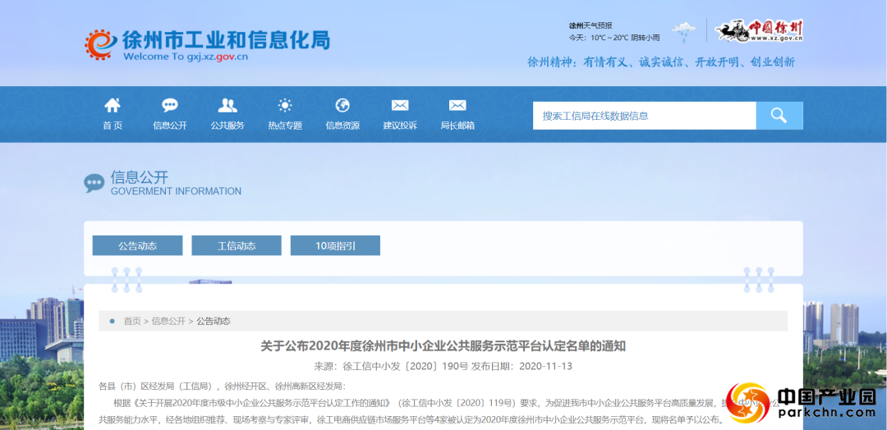Click the home icon in navigation bar

pos(113,106)
